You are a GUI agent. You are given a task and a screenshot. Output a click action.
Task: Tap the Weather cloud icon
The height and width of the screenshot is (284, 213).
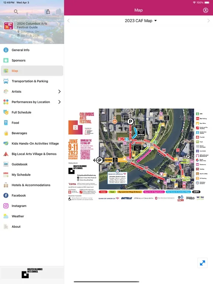(6, 216)
